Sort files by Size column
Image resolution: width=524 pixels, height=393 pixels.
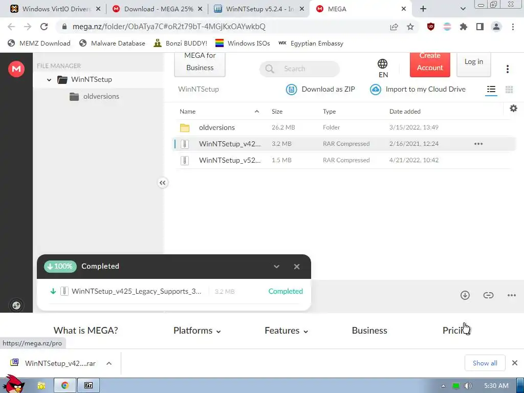pyautogui.click(x=277, y=112)
